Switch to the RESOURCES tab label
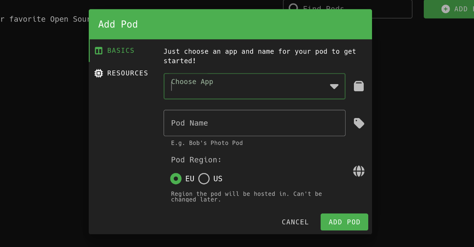Image resolution: width=474 pixels, height=247 pixels. 127,73
